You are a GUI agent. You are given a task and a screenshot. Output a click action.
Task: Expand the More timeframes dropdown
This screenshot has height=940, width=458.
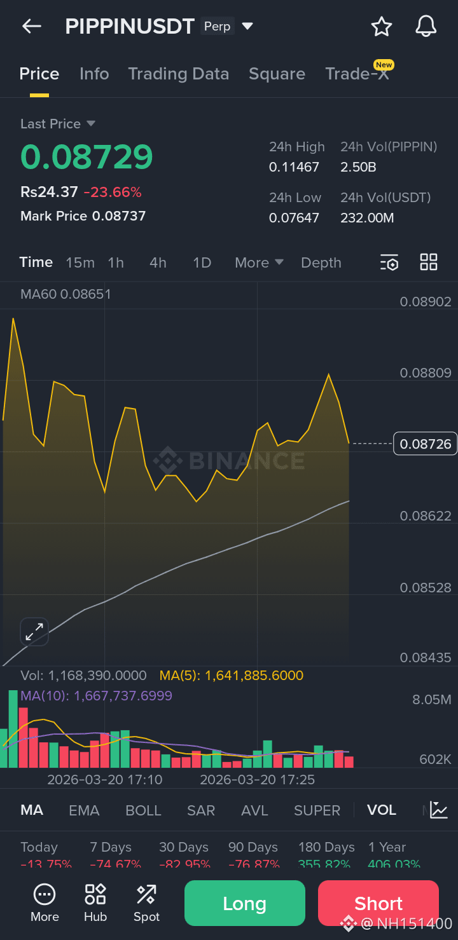click(x=259, y=262)
